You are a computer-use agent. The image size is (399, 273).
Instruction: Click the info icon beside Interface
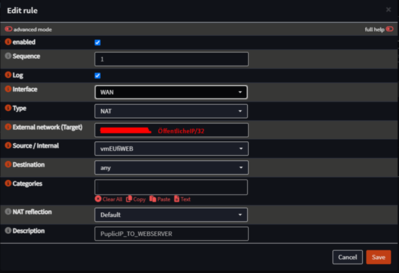pos(8,89)
